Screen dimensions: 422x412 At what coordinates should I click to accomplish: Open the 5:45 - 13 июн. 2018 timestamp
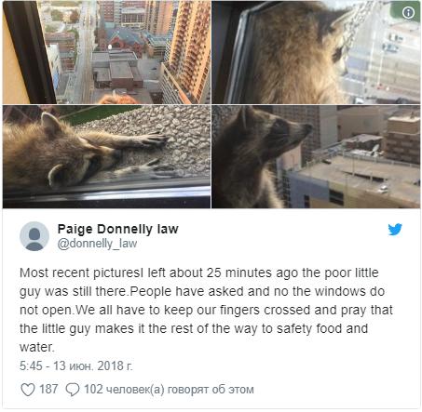click(x=76, y=365)
